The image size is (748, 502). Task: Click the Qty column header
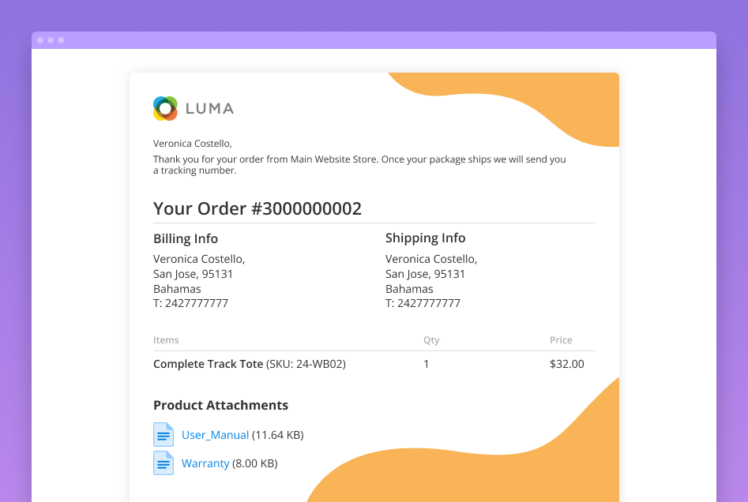click(431, 340)
